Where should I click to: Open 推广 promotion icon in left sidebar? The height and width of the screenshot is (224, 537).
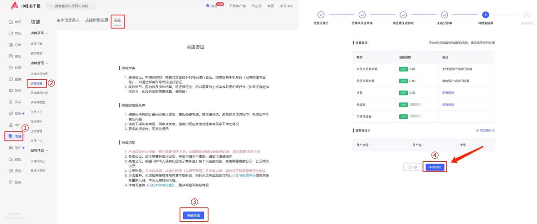pyautogui.click(x=11, y=125)
